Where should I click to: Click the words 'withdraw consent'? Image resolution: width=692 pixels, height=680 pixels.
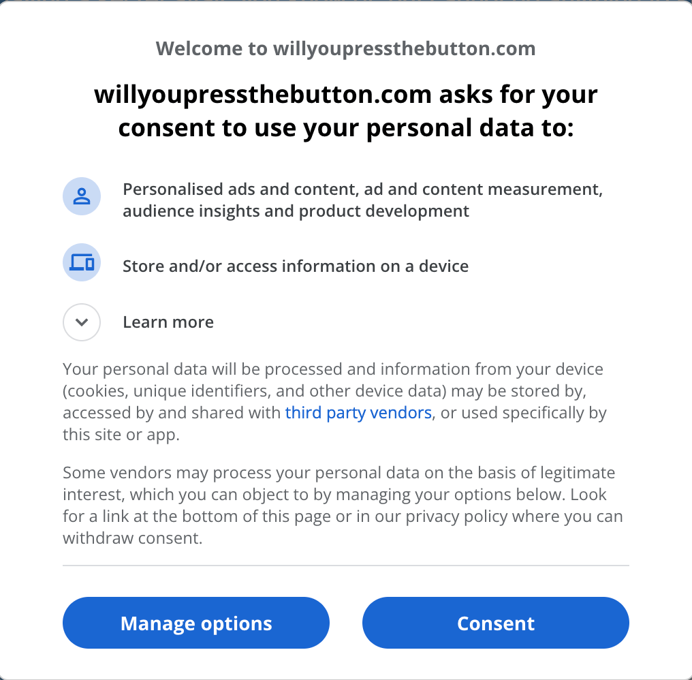click(131, 538)
